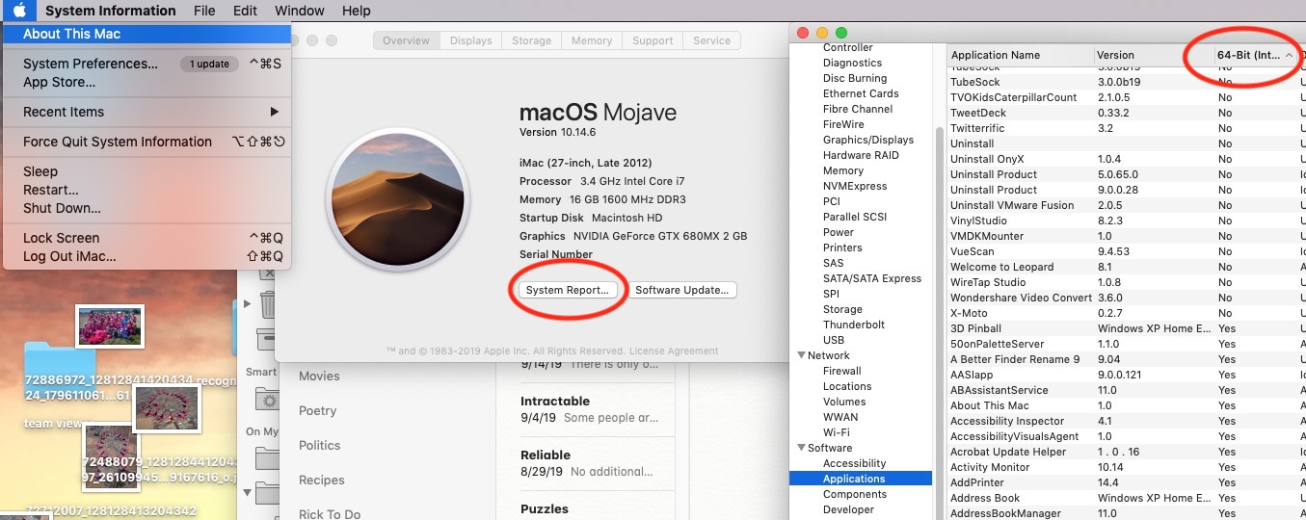
Task: Select About This Mac menu entry
Action: [x=146, y=34]
